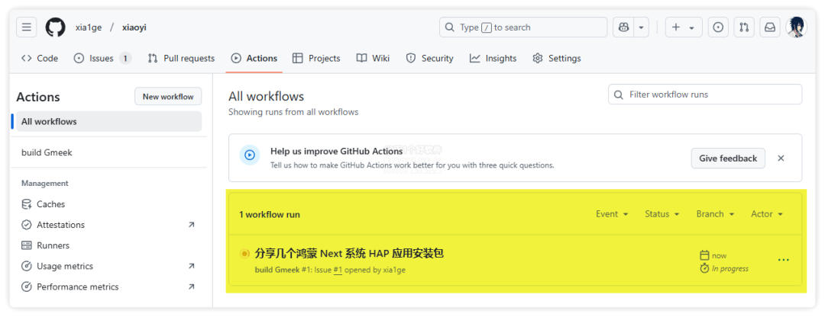Click the Performance metrics external link arrow
The height and width of the screenshot is (317, 825).
192,287
